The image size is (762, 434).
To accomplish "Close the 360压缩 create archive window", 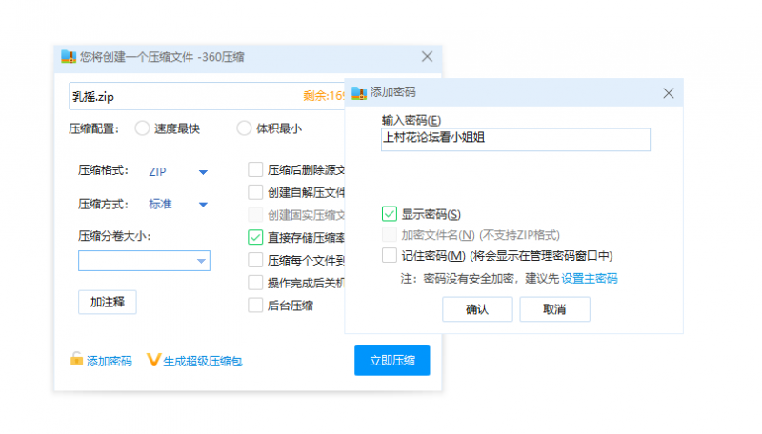I will tap(427, 57).
